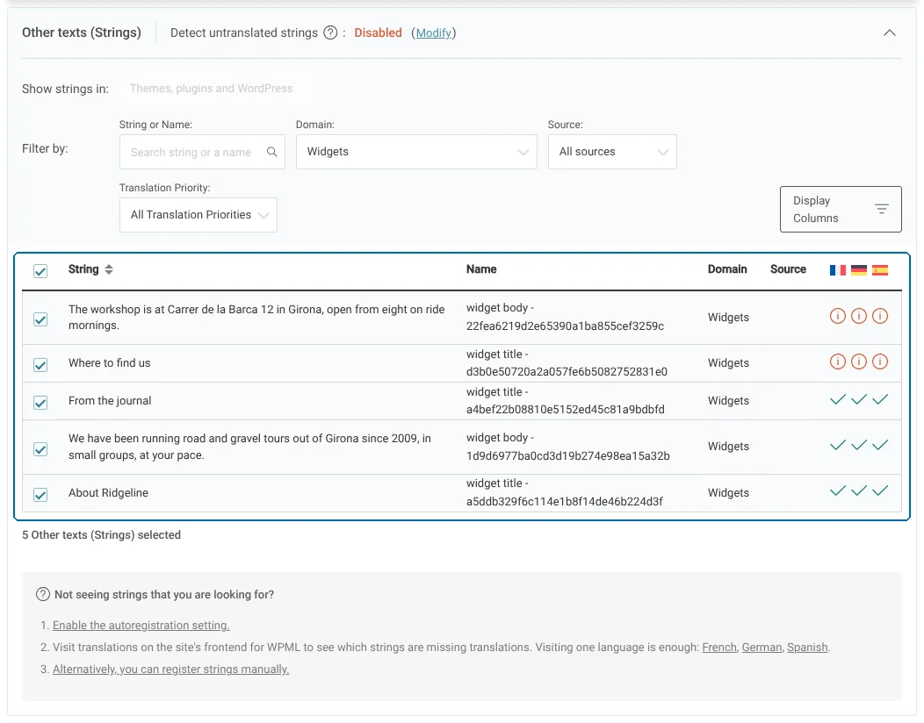The image size is (924, 723).
Task: Click the Spanish flag column header
Action: pyautogui.click(x=880, y=270)
